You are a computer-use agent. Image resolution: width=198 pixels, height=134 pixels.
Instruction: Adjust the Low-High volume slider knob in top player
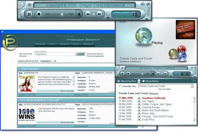coord(62,14)
